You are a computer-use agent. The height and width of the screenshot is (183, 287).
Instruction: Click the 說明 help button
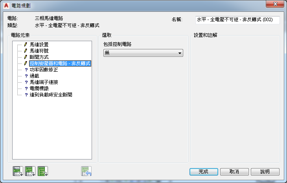click(x=265, y=172)
